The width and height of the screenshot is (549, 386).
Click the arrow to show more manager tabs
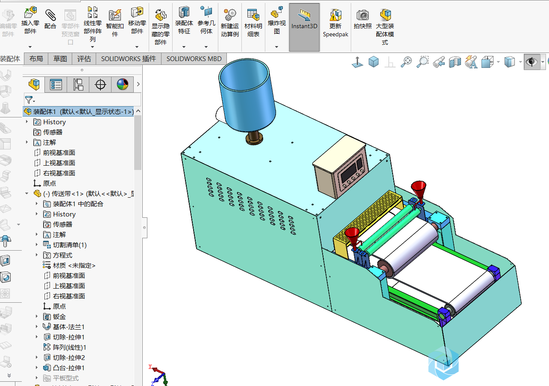click(x=138, y=85)
